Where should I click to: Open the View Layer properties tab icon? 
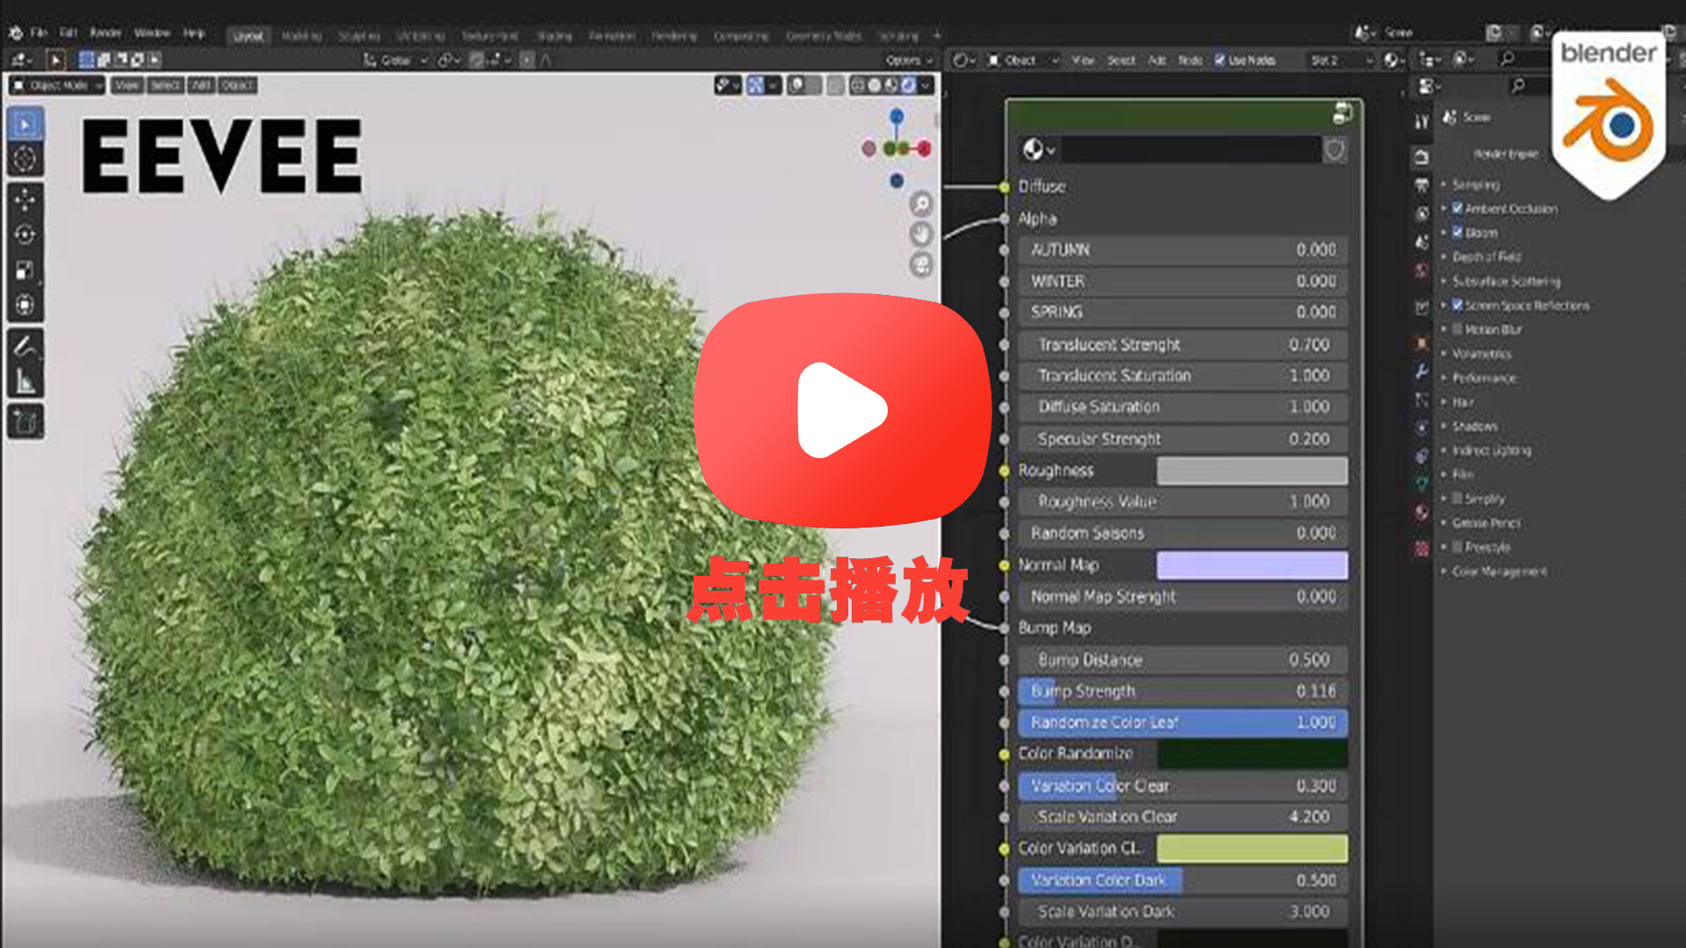pyautogui.click(x=1422, y=213)
